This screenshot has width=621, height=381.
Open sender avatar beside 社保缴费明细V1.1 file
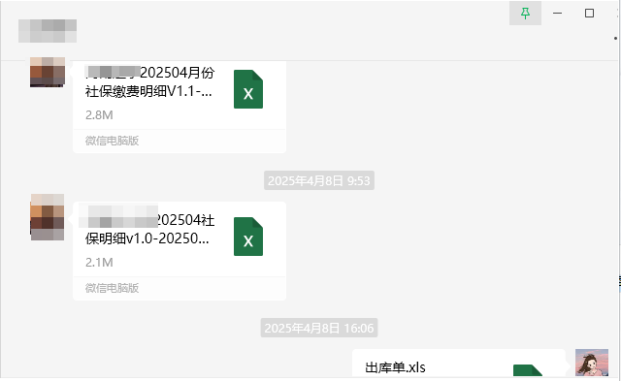click(48, 72)
